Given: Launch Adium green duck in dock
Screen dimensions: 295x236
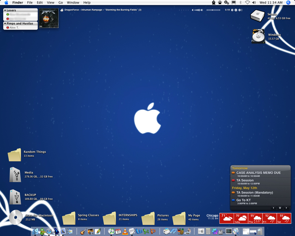Looking at the screenshot, I should click(42, 231).
